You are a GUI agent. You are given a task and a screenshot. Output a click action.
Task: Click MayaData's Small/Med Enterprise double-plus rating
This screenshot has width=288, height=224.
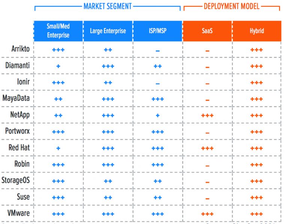coord(58,99)
